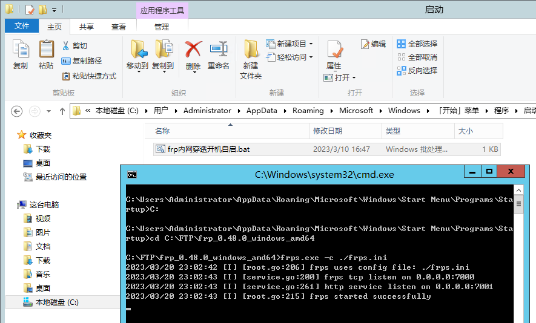Image resolution: width=536 pixels, height=323 pixels.
Task: Expand the arrow after the 程序 breadcrumb
Action: click(516, 111)
